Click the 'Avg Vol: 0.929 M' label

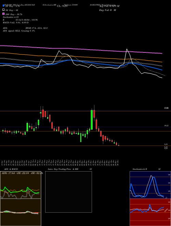click(x=109, y=6)
